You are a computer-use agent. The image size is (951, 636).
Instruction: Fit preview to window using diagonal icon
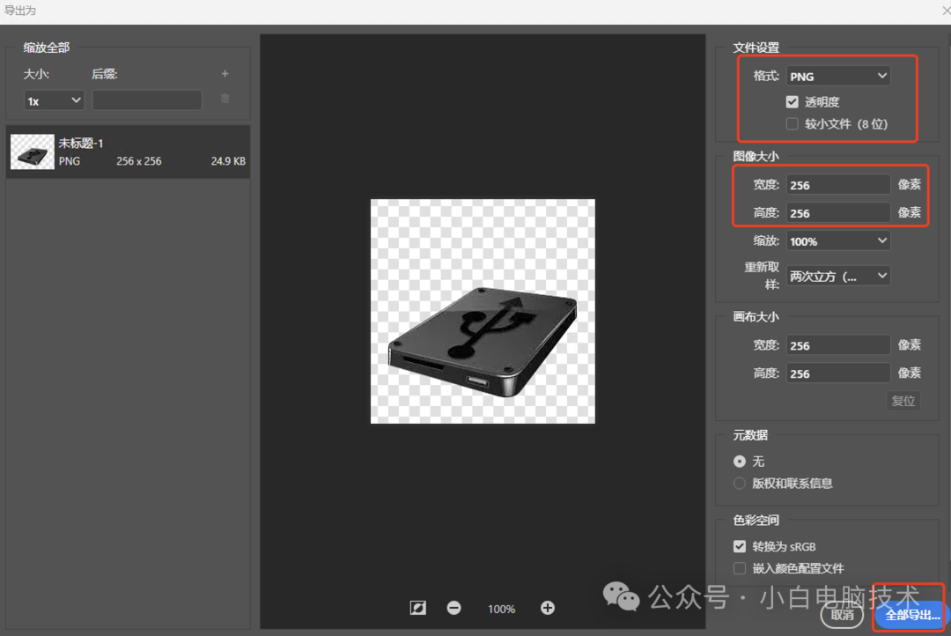click(418, 608)
